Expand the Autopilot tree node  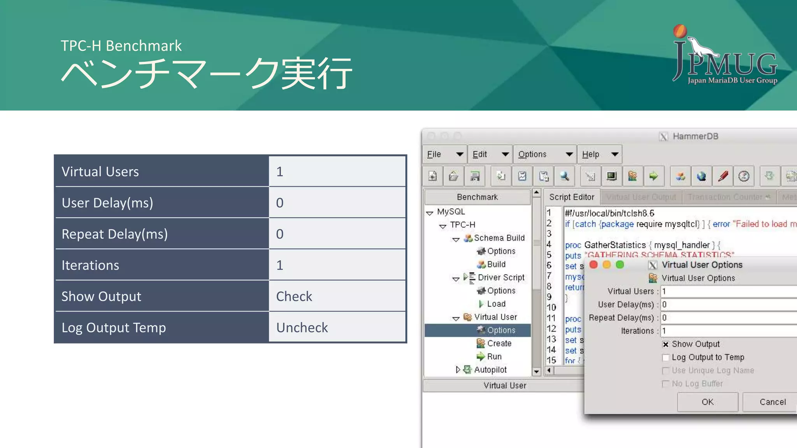(x=458, y=370)
